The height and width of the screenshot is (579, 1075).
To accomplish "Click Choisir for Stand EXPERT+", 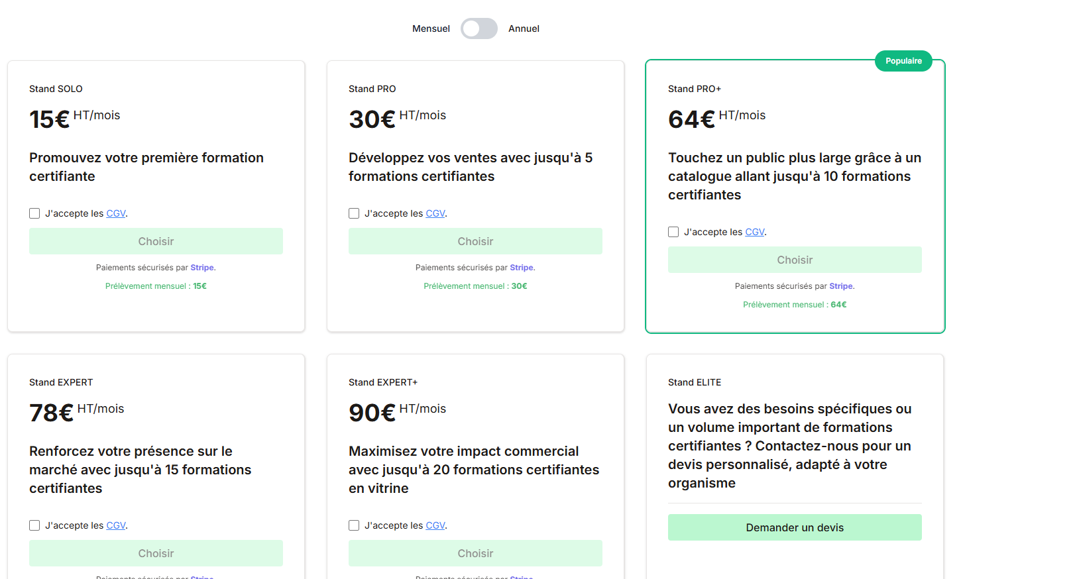I will point(475,553).
